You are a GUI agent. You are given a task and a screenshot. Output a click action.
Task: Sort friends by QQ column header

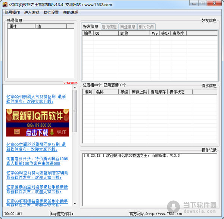coord(106,34)
